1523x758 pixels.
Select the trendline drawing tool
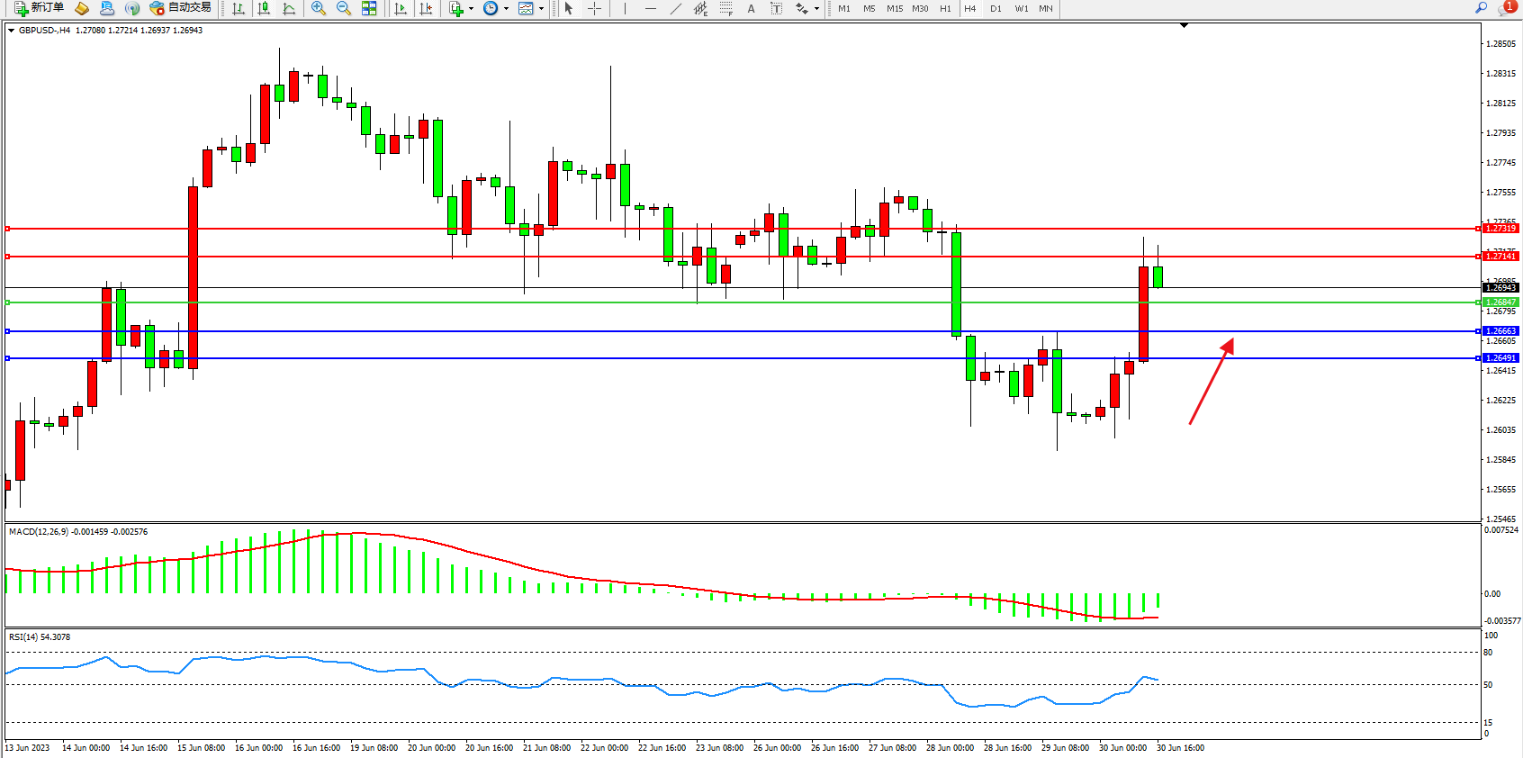(676, 8)
